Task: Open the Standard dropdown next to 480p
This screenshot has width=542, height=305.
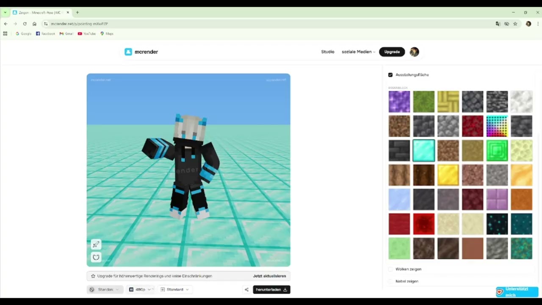Action: [174, 290]
